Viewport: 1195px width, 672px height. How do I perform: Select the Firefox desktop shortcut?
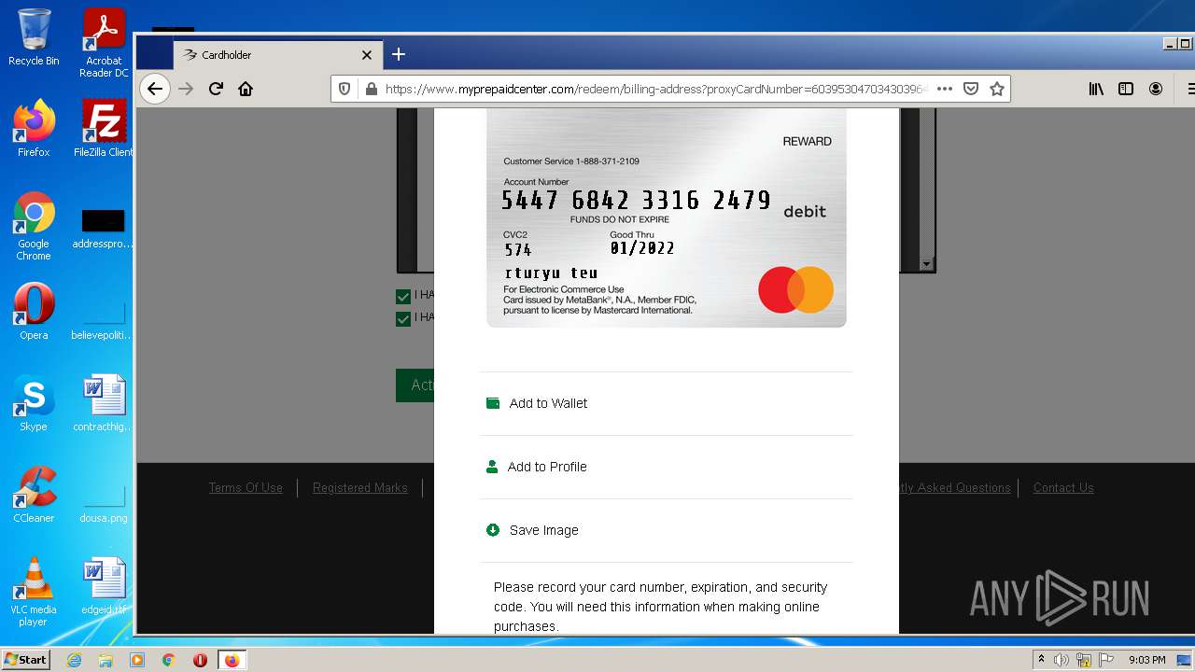pyautogui.click(x=34, y=129)
